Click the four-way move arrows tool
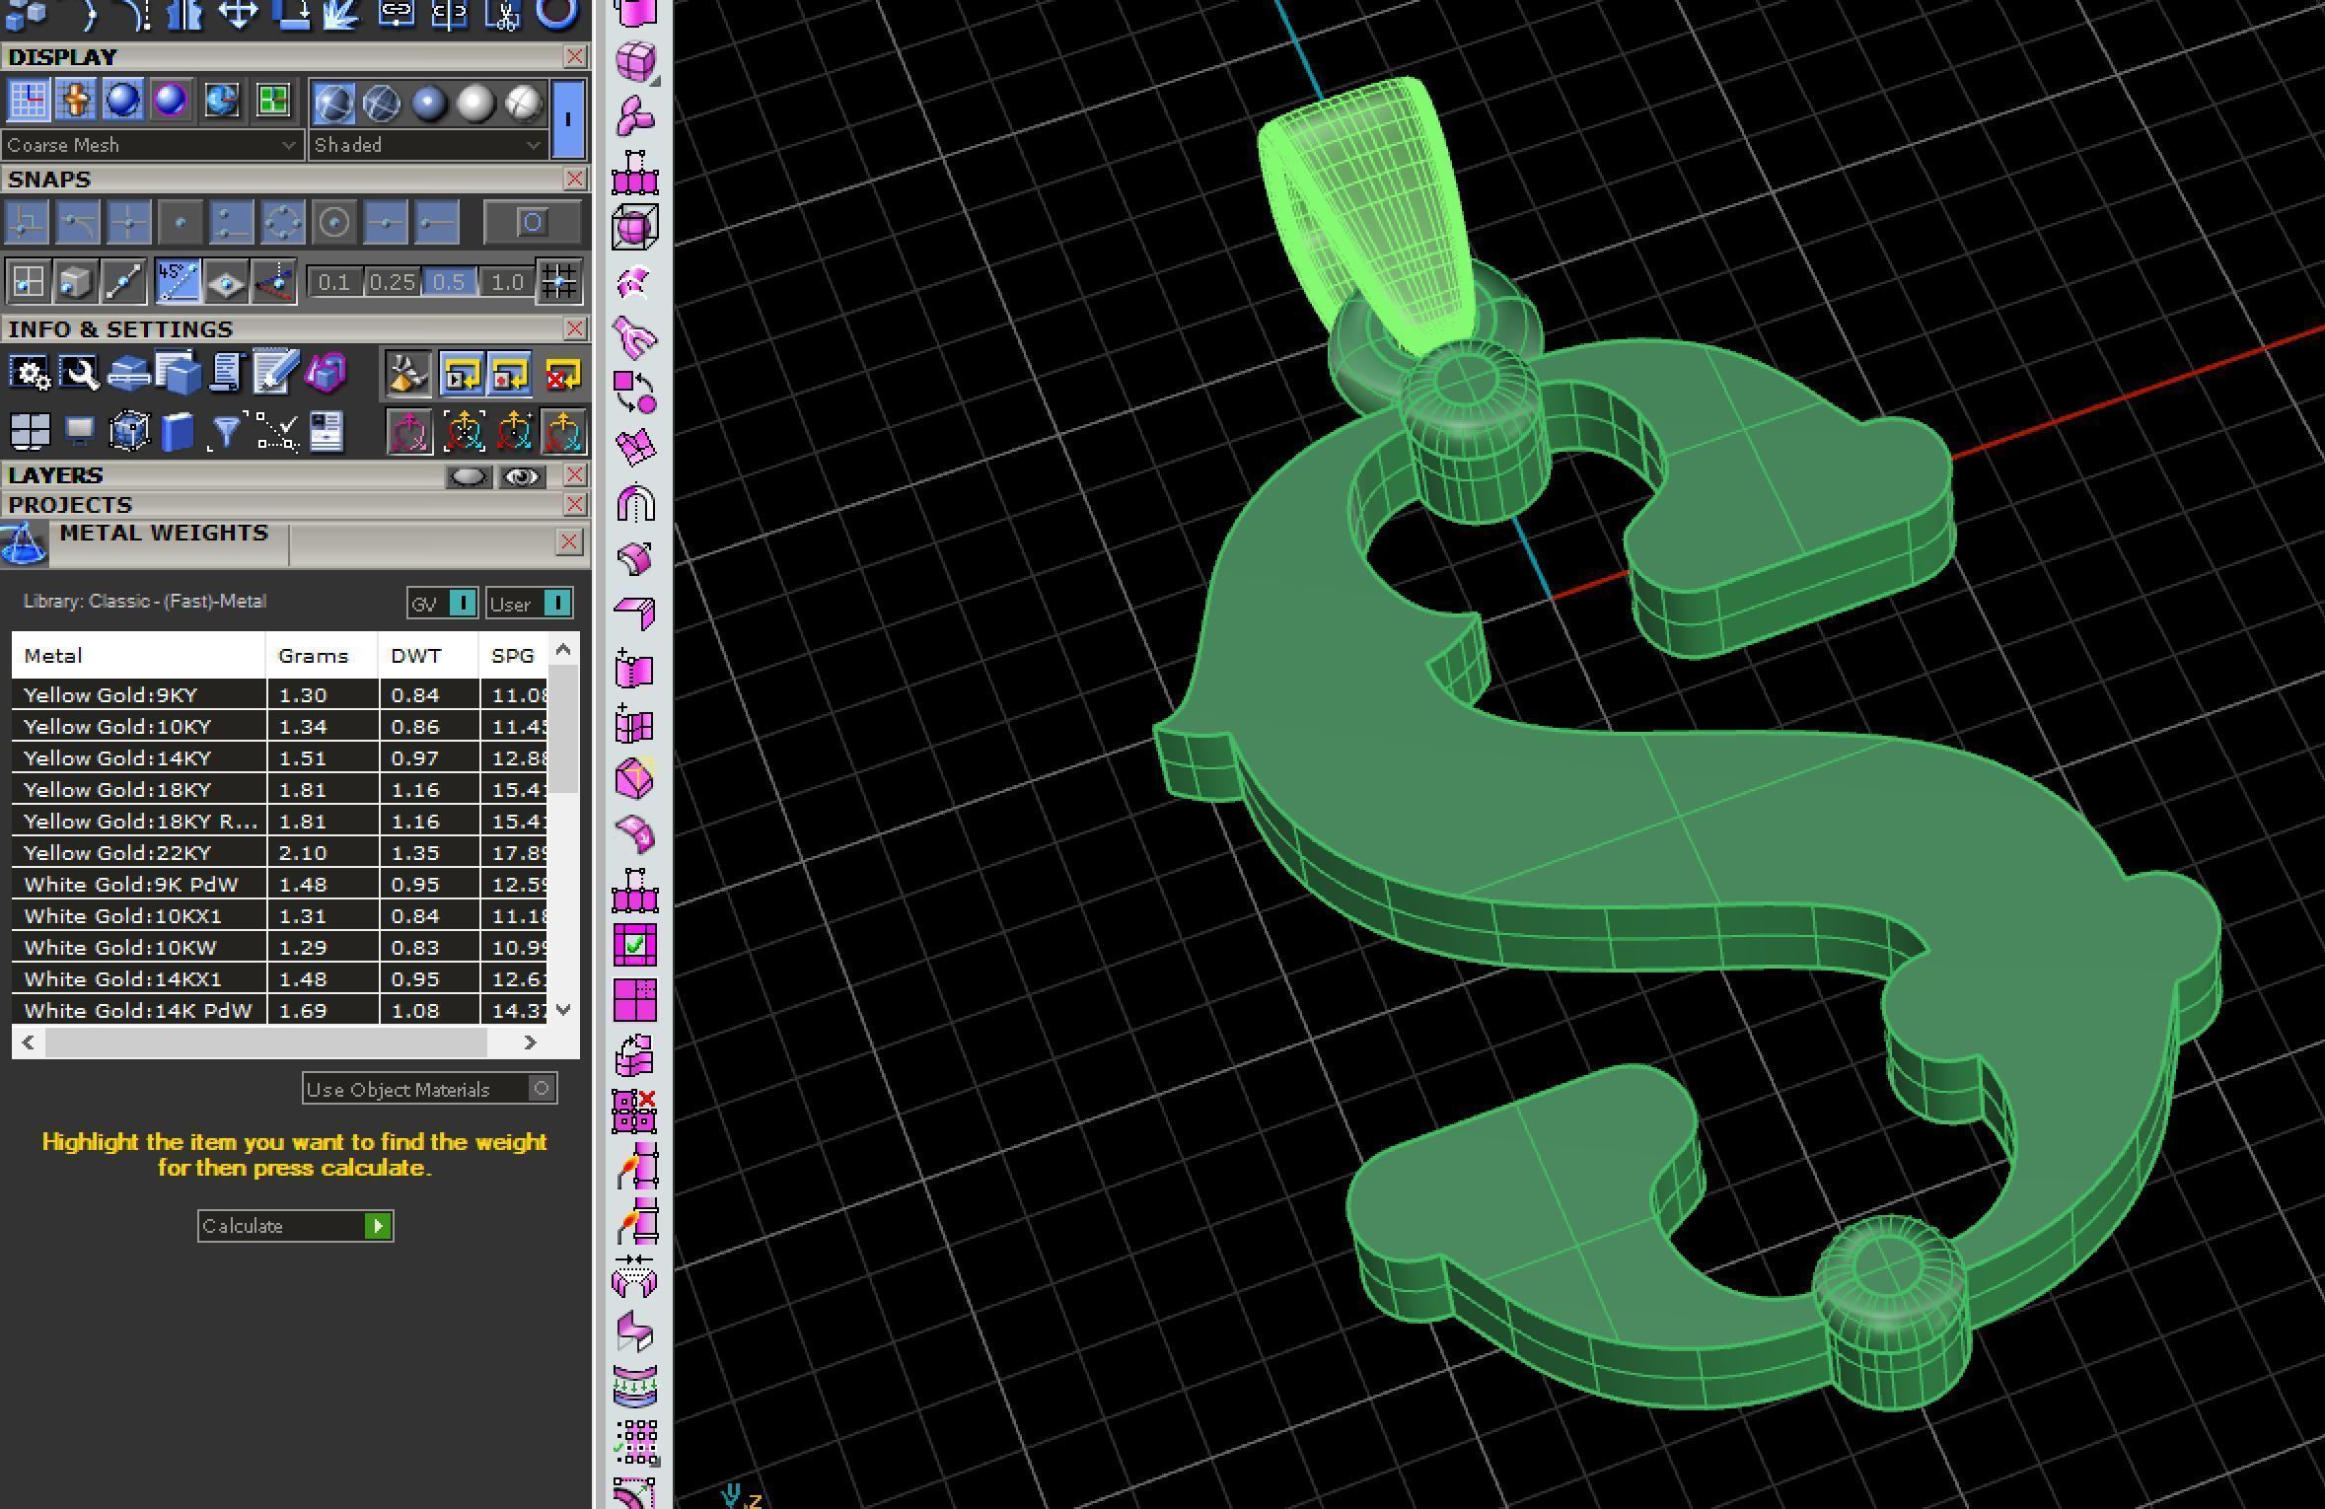2325x1509 pixels. [238, 14]
